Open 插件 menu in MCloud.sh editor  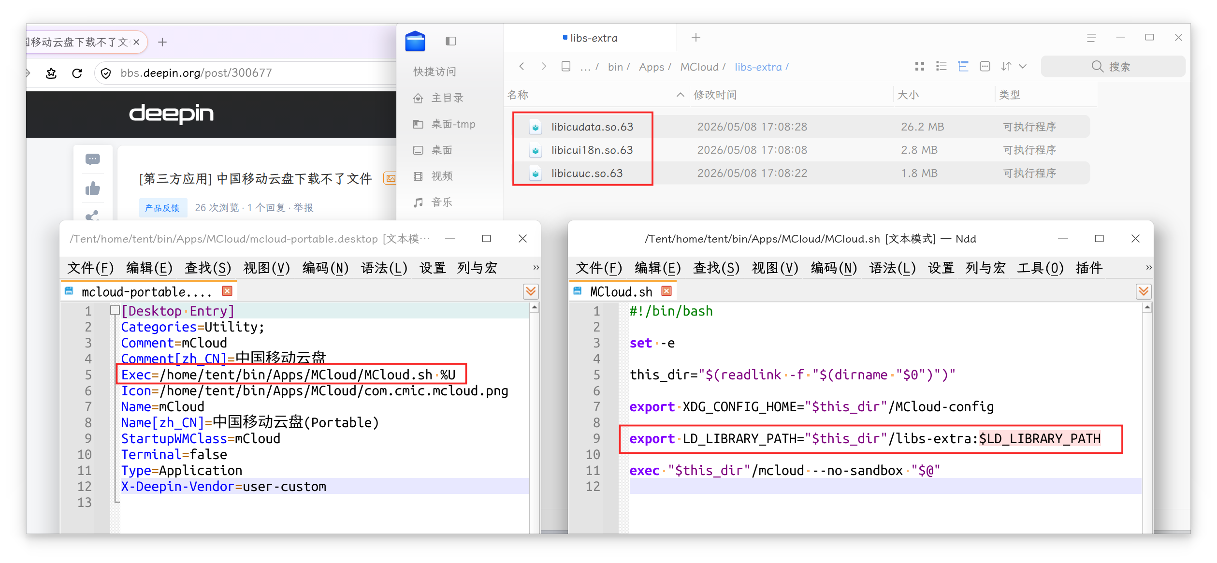(1088, 268)
